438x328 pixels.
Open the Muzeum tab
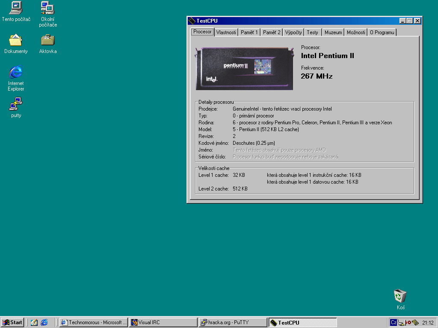click(333, 32)
